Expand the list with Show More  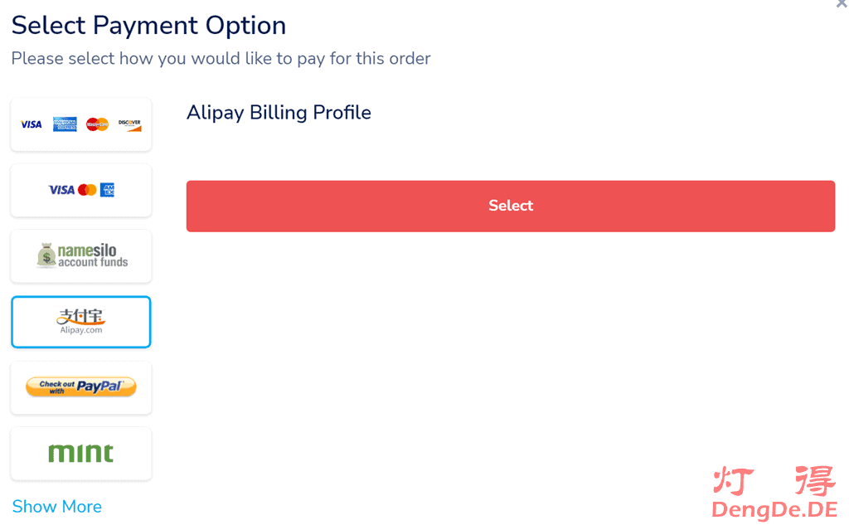click(57, 506)
